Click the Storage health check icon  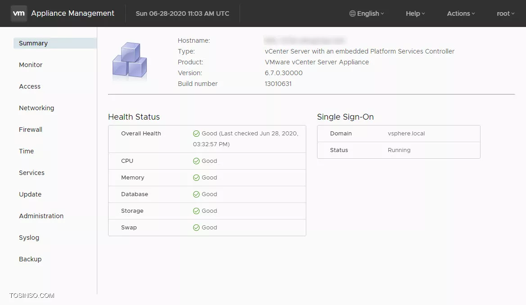tap(196, 211)
